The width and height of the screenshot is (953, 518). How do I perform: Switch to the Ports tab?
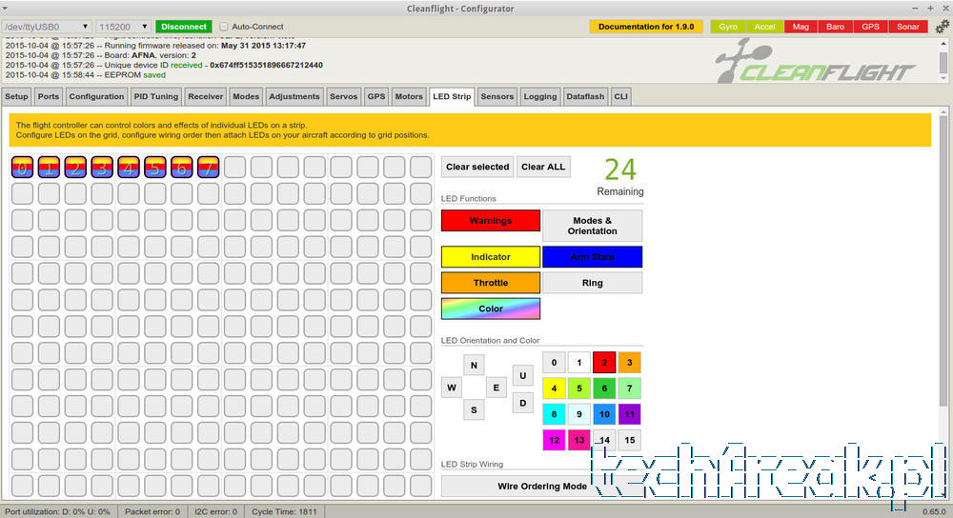(x=49, y=96)
